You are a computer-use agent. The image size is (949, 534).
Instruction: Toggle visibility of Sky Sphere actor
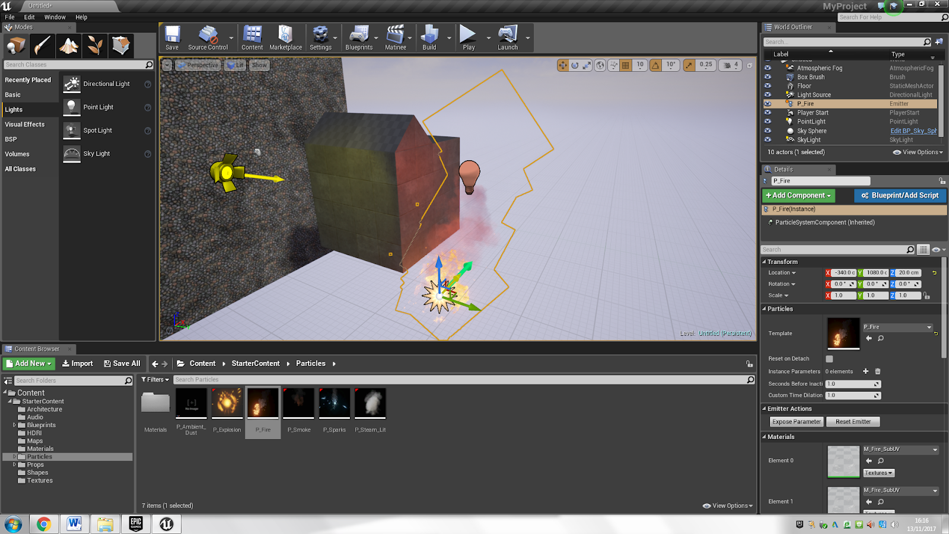tap(768, 131)
